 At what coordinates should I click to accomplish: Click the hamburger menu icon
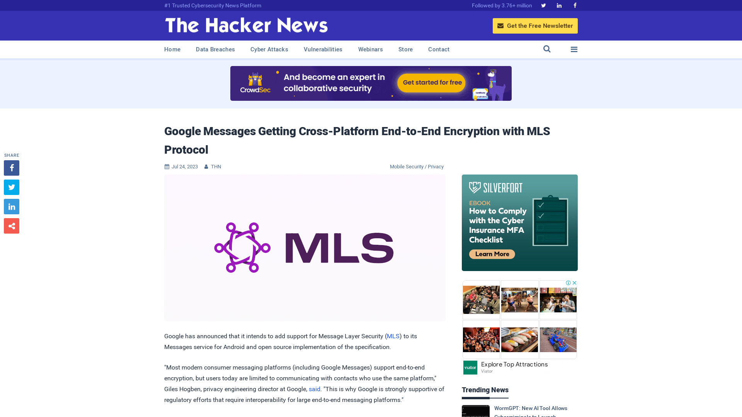point(574,49)
